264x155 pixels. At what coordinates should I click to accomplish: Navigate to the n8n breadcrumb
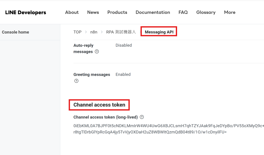(94, 32)
